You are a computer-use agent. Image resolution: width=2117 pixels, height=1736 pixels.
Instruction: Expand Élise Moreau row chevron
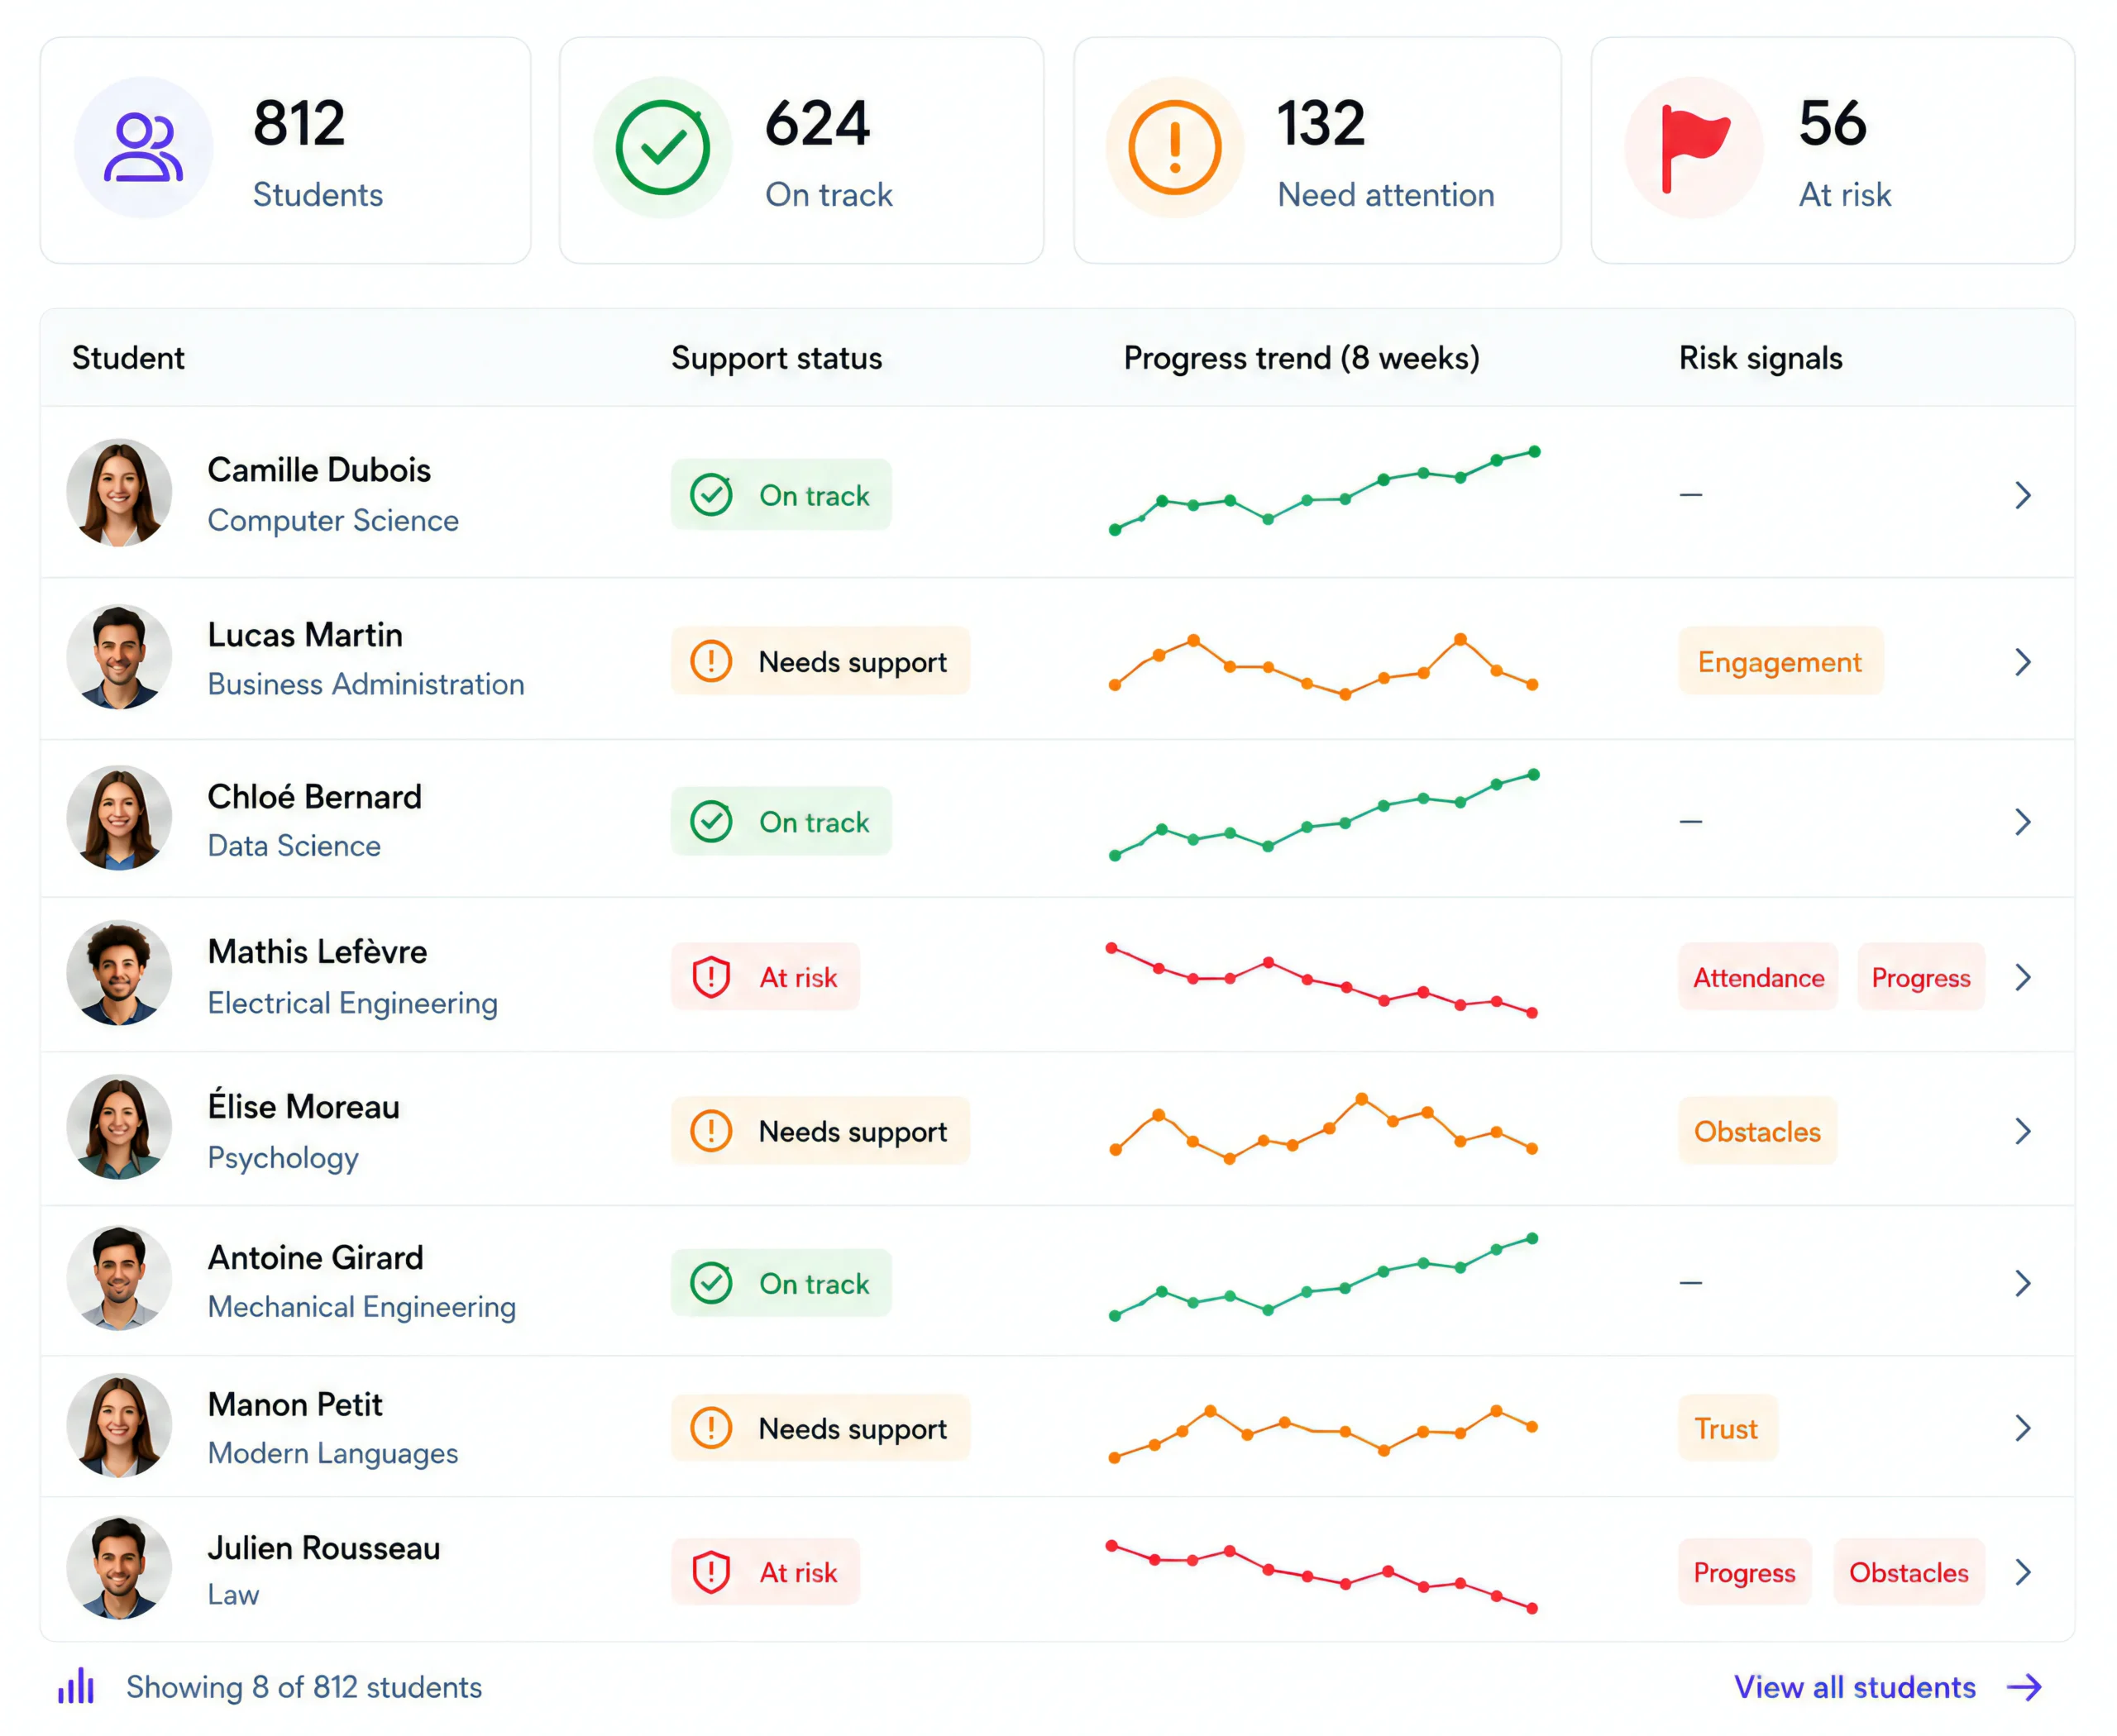pyautogui.click(x=2023, y=1131)
